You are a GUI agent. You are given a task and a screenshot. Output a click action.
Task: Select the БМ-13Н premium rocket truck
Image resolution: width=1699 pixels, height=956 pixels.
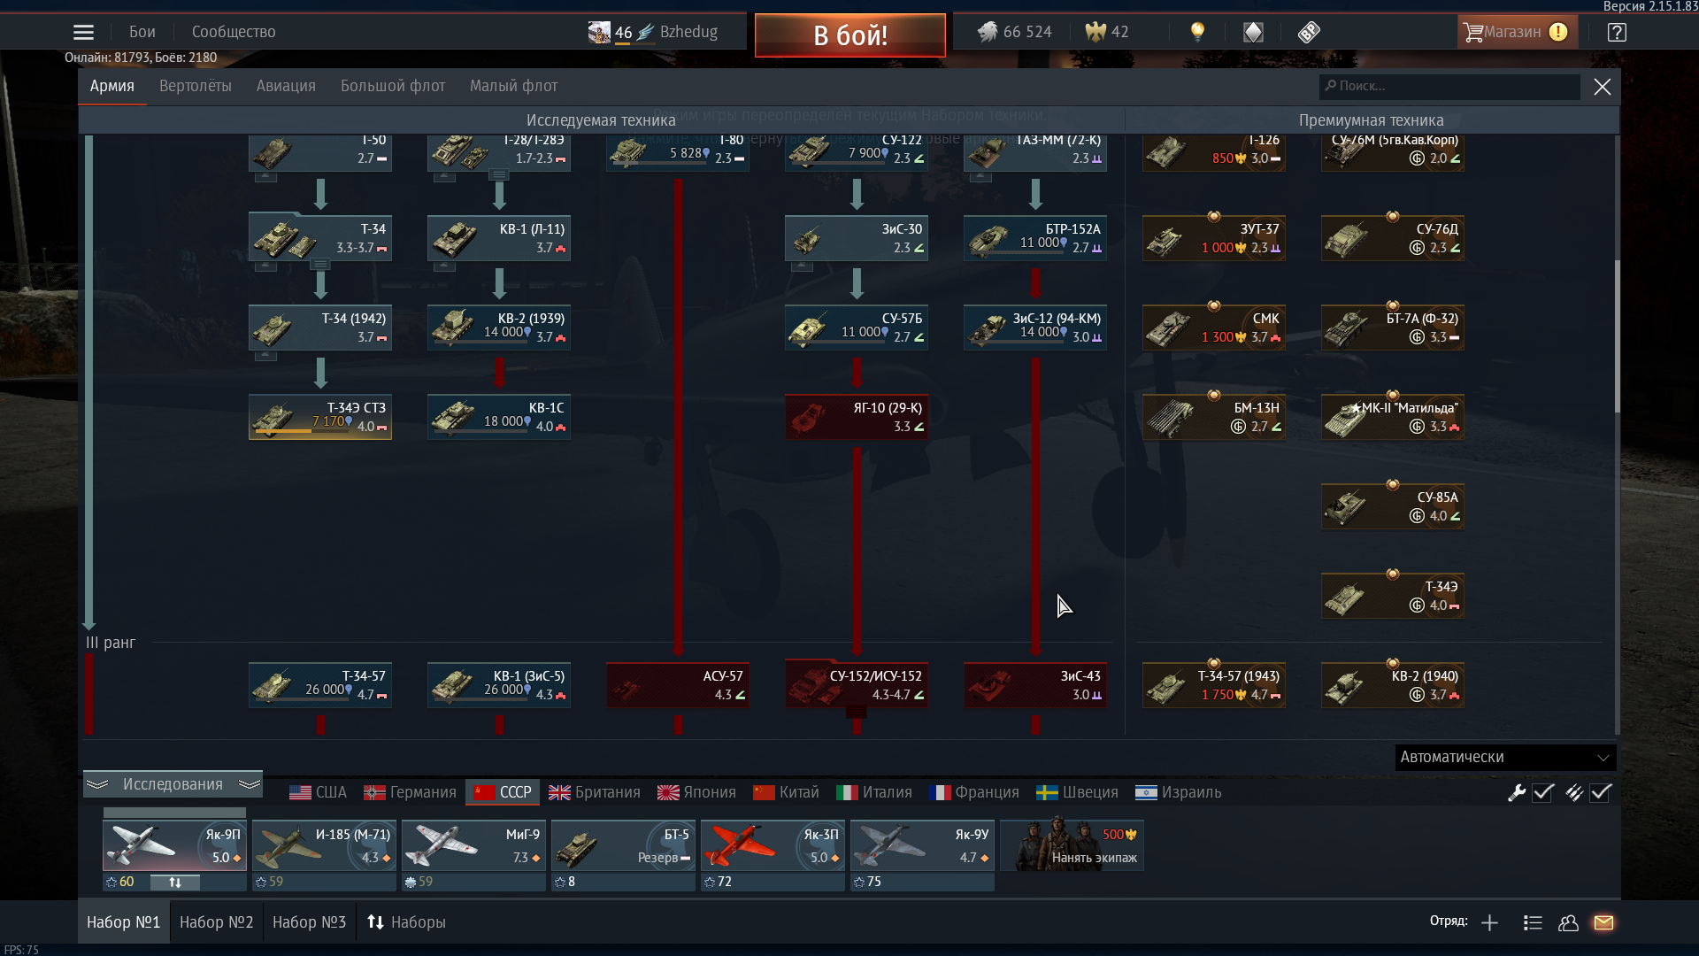(1214, 417)
